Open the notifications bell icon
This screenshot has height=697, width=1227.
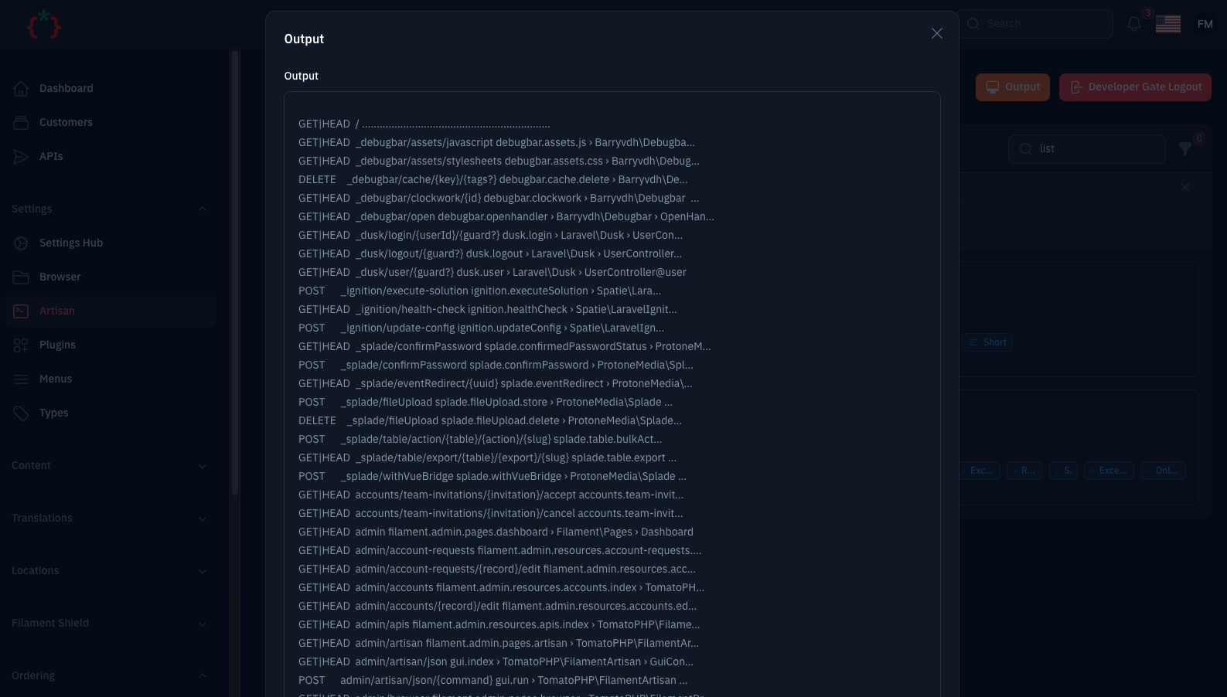coord(1134,24)
